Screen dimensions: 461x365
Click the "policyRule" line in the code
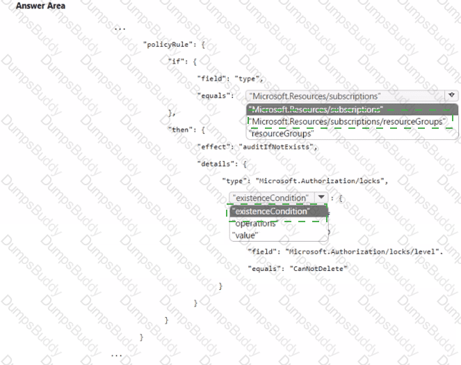(x=174, y=45)
